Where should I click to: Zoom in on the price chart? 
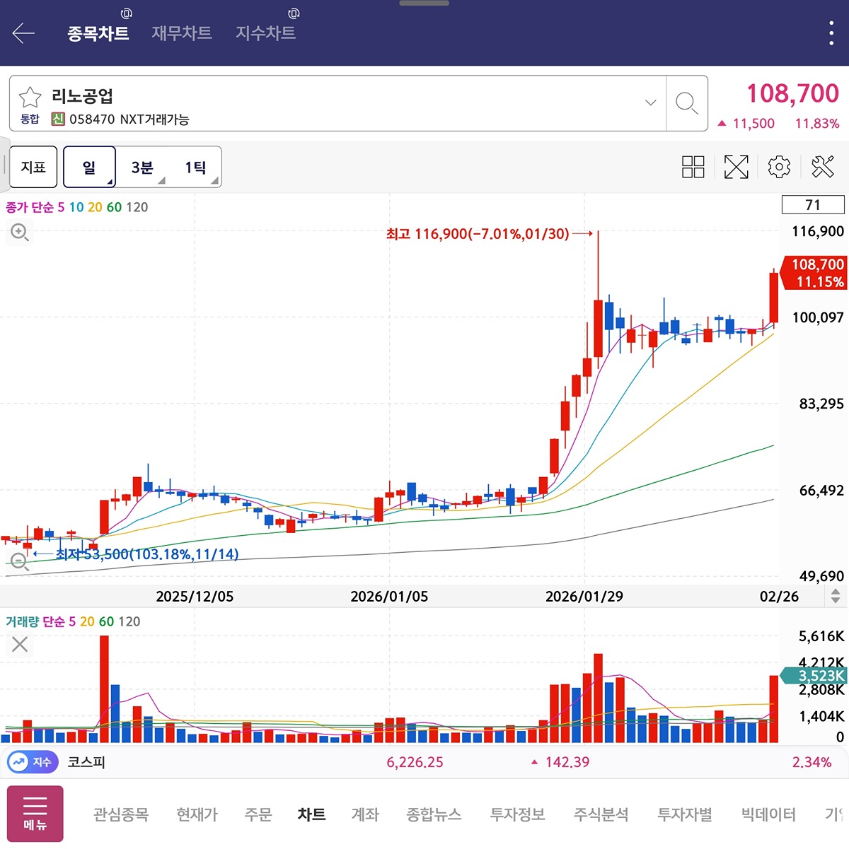tap(20, 232)
